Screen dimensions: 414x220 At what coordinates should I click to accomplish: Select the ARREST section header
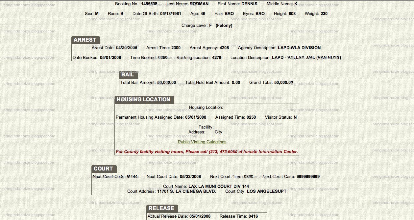pos(85,40)
